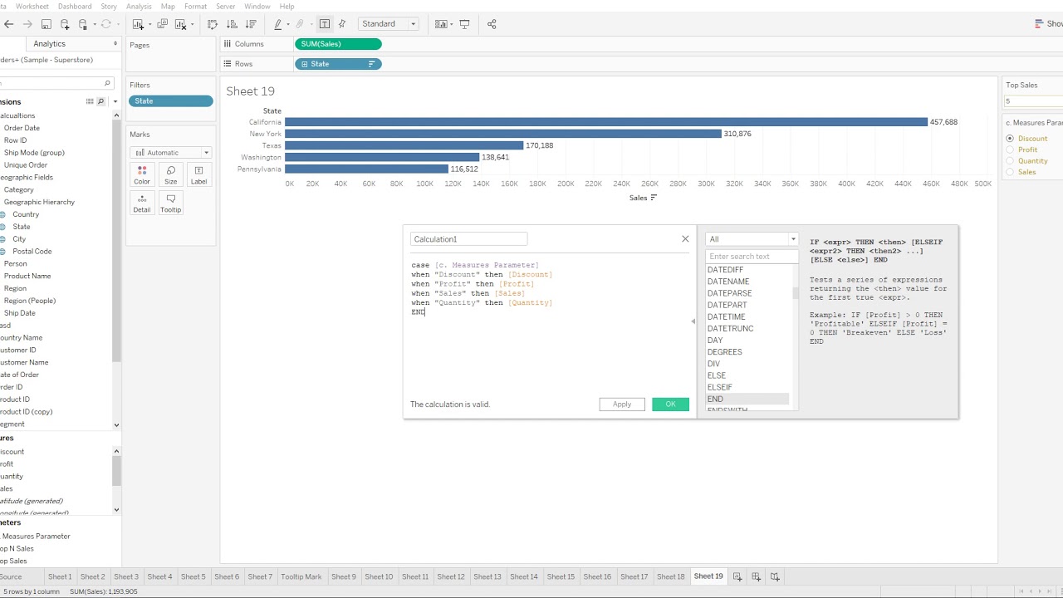This screenshot has height=598, width=1063.
Task: Open Presentation mode icon
Action: point(464,24)
